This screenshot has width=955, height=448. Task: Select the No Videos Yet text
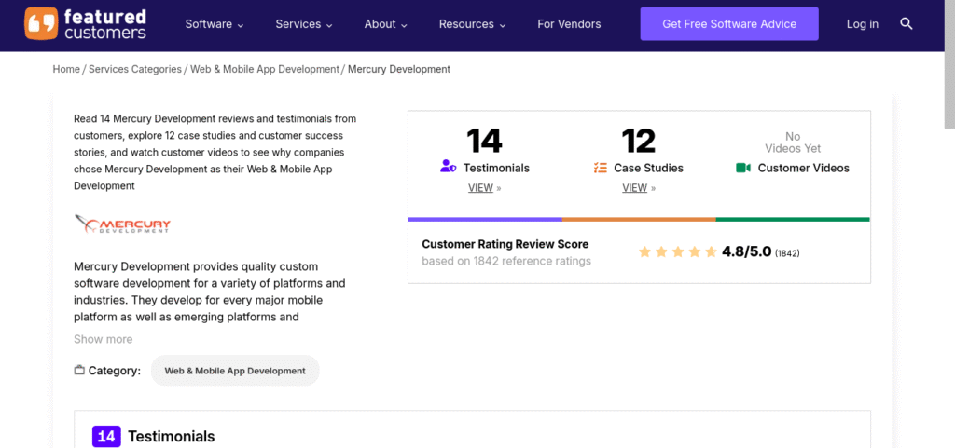pyautogui.click(x=793, y=143)
